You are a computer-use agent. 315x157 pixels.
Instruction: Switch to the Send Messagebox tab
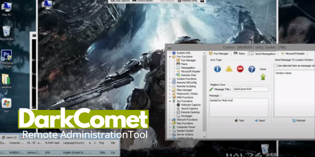[263, 54]
